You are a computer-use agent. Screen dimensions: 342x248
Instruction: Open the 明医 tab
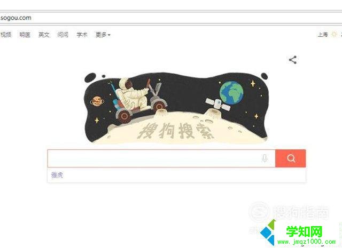coord(25,35)
